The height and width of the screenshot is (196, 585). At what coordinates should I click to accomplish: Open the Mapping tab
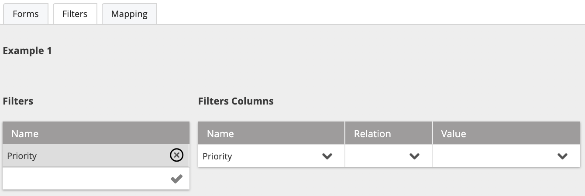tap(129, 14)
